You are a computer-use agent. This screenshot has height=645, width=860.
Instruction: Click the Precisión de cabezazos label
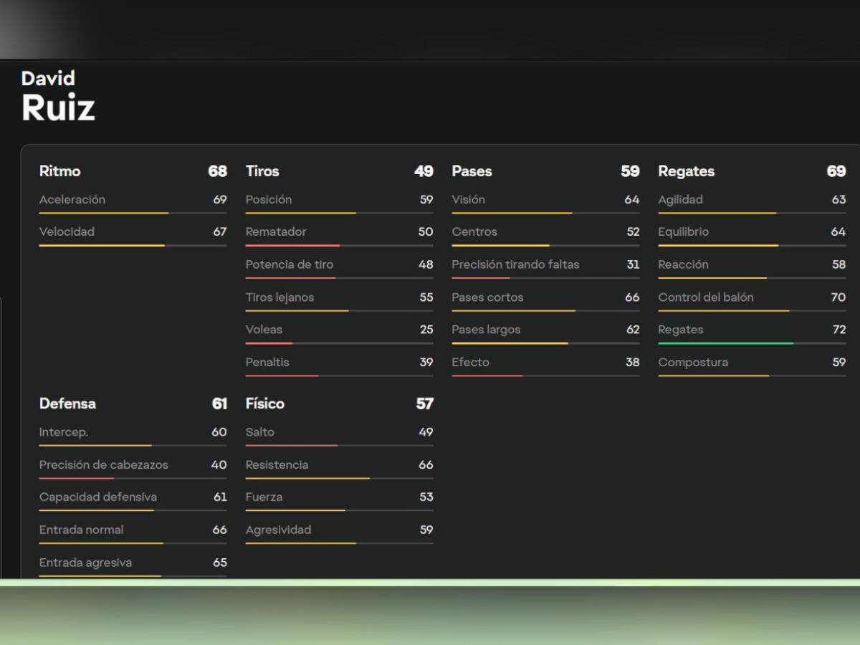103,465
